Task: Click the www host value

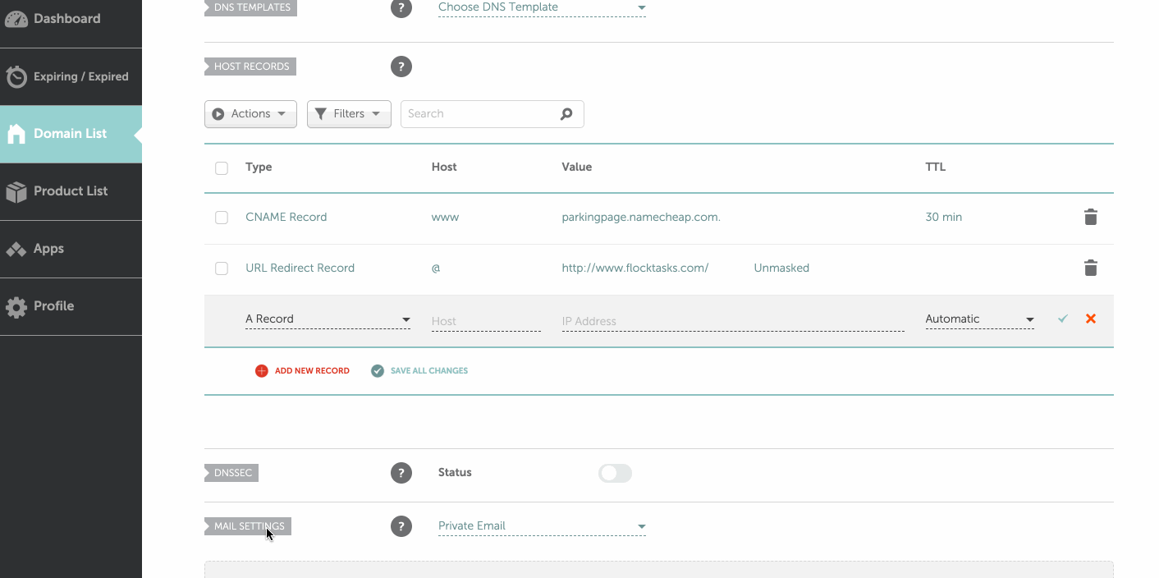Action: (x=445, y=217)
